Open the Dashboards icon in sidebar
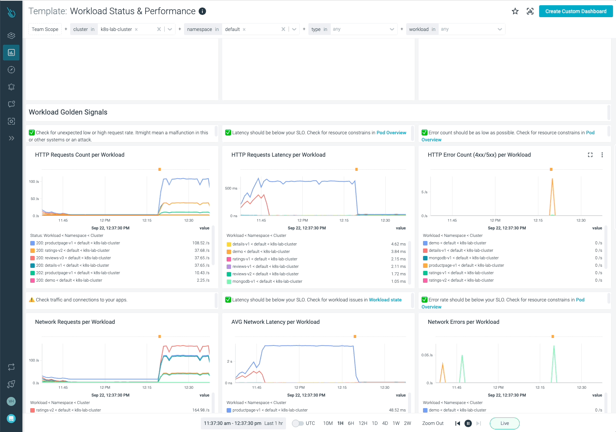This screenshot has width=616, height=432. coord(11,53)
